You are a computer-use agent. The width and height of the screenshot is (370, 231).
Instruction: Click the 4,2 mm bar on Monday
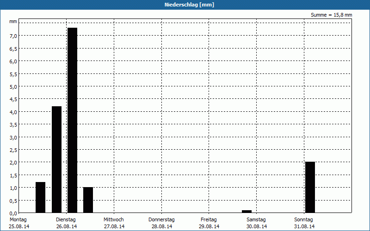pos(56,159)
